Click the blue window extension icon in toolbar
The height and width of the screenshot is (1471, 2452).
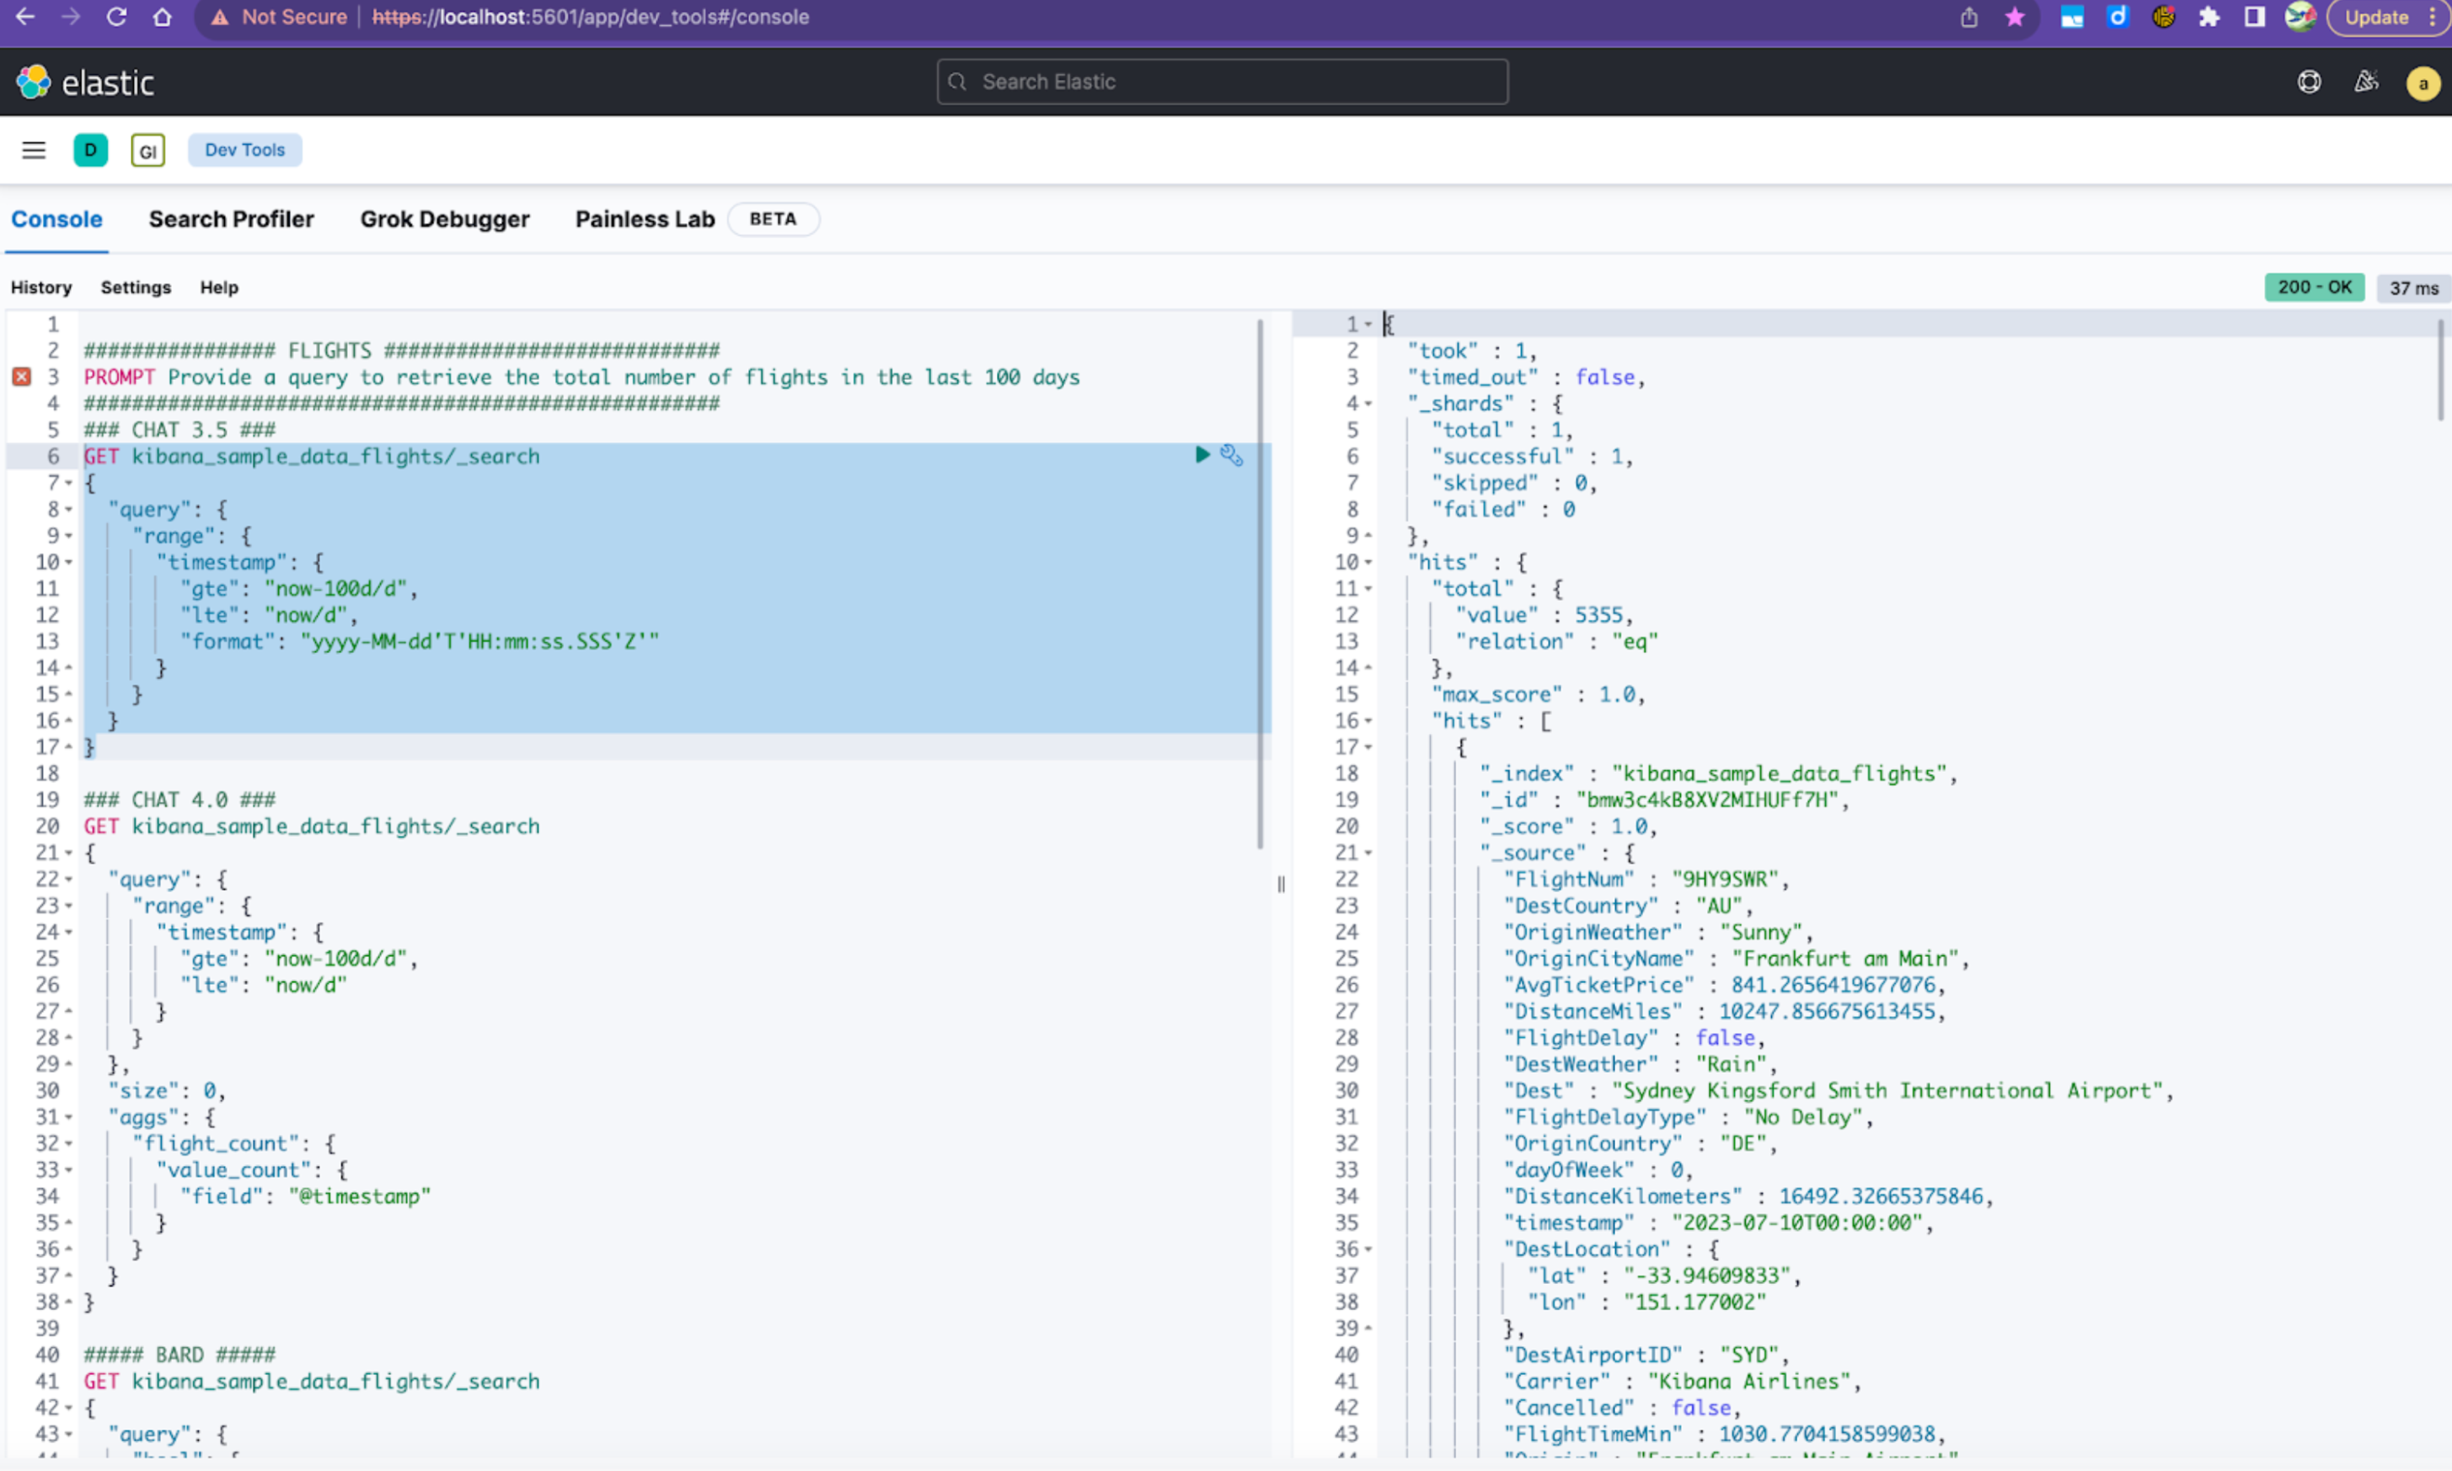coord(2071,18)
